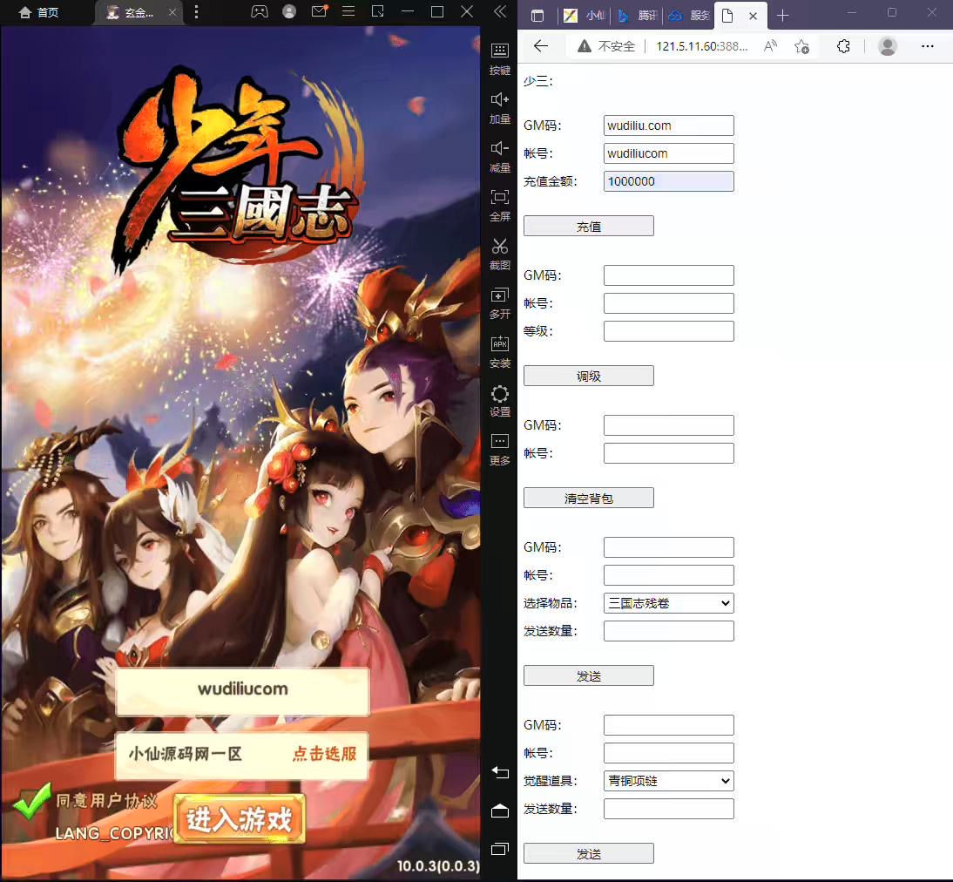Collapse the emulator sidebar with double-chevron icon

click(500, 11)
